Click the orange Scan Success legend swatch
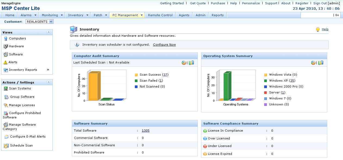 pyautogui.click(x=136, y=75)
